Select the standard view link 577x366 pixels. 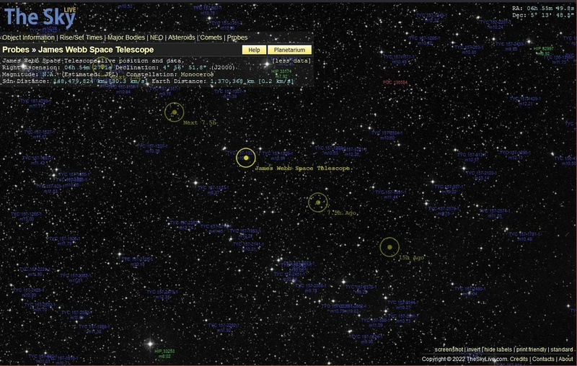(x=562, y=349)
